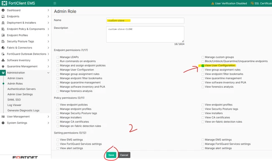Click the Endpoints sidebar icon
This screenshot has height=161, width=272.
[3, 16]
